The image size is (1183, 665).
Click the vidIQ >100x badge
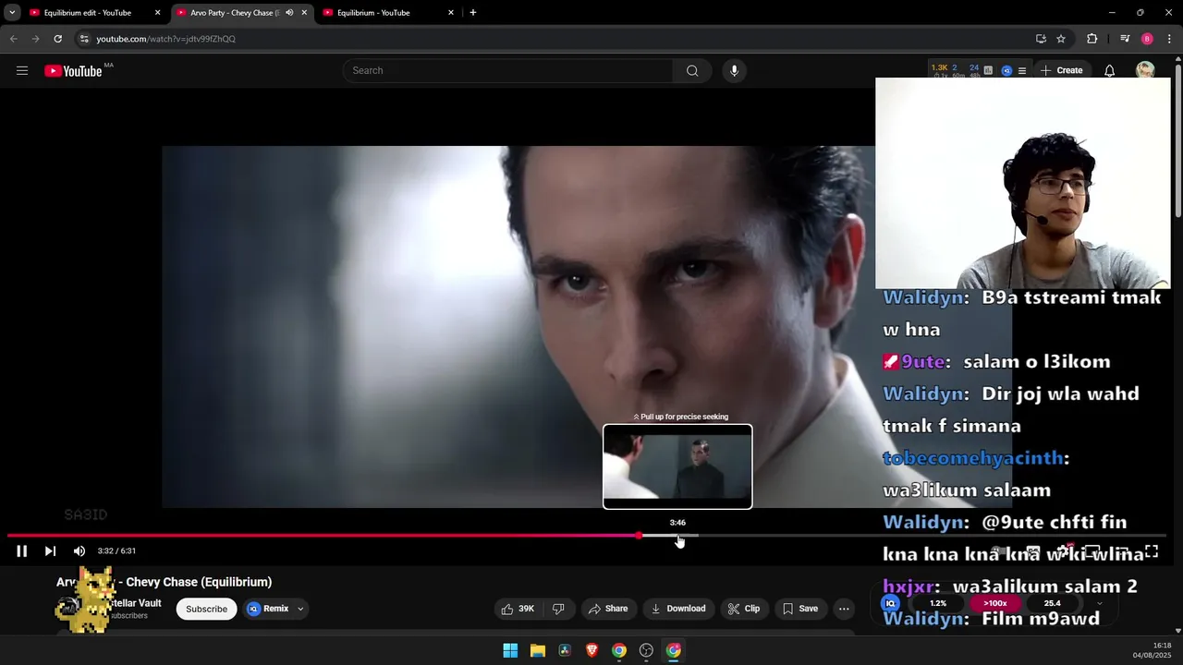(995, 603)
